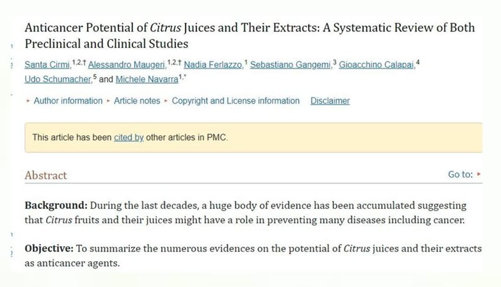Open Nadia Ferlazzo author page
The width and height of the screenshot is (501, 287).
(x=213, y=65)
